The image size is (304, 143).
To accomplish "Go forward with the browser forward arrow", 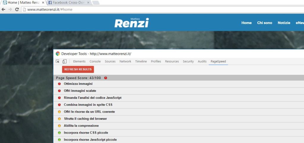I will (x=10, y=9).
